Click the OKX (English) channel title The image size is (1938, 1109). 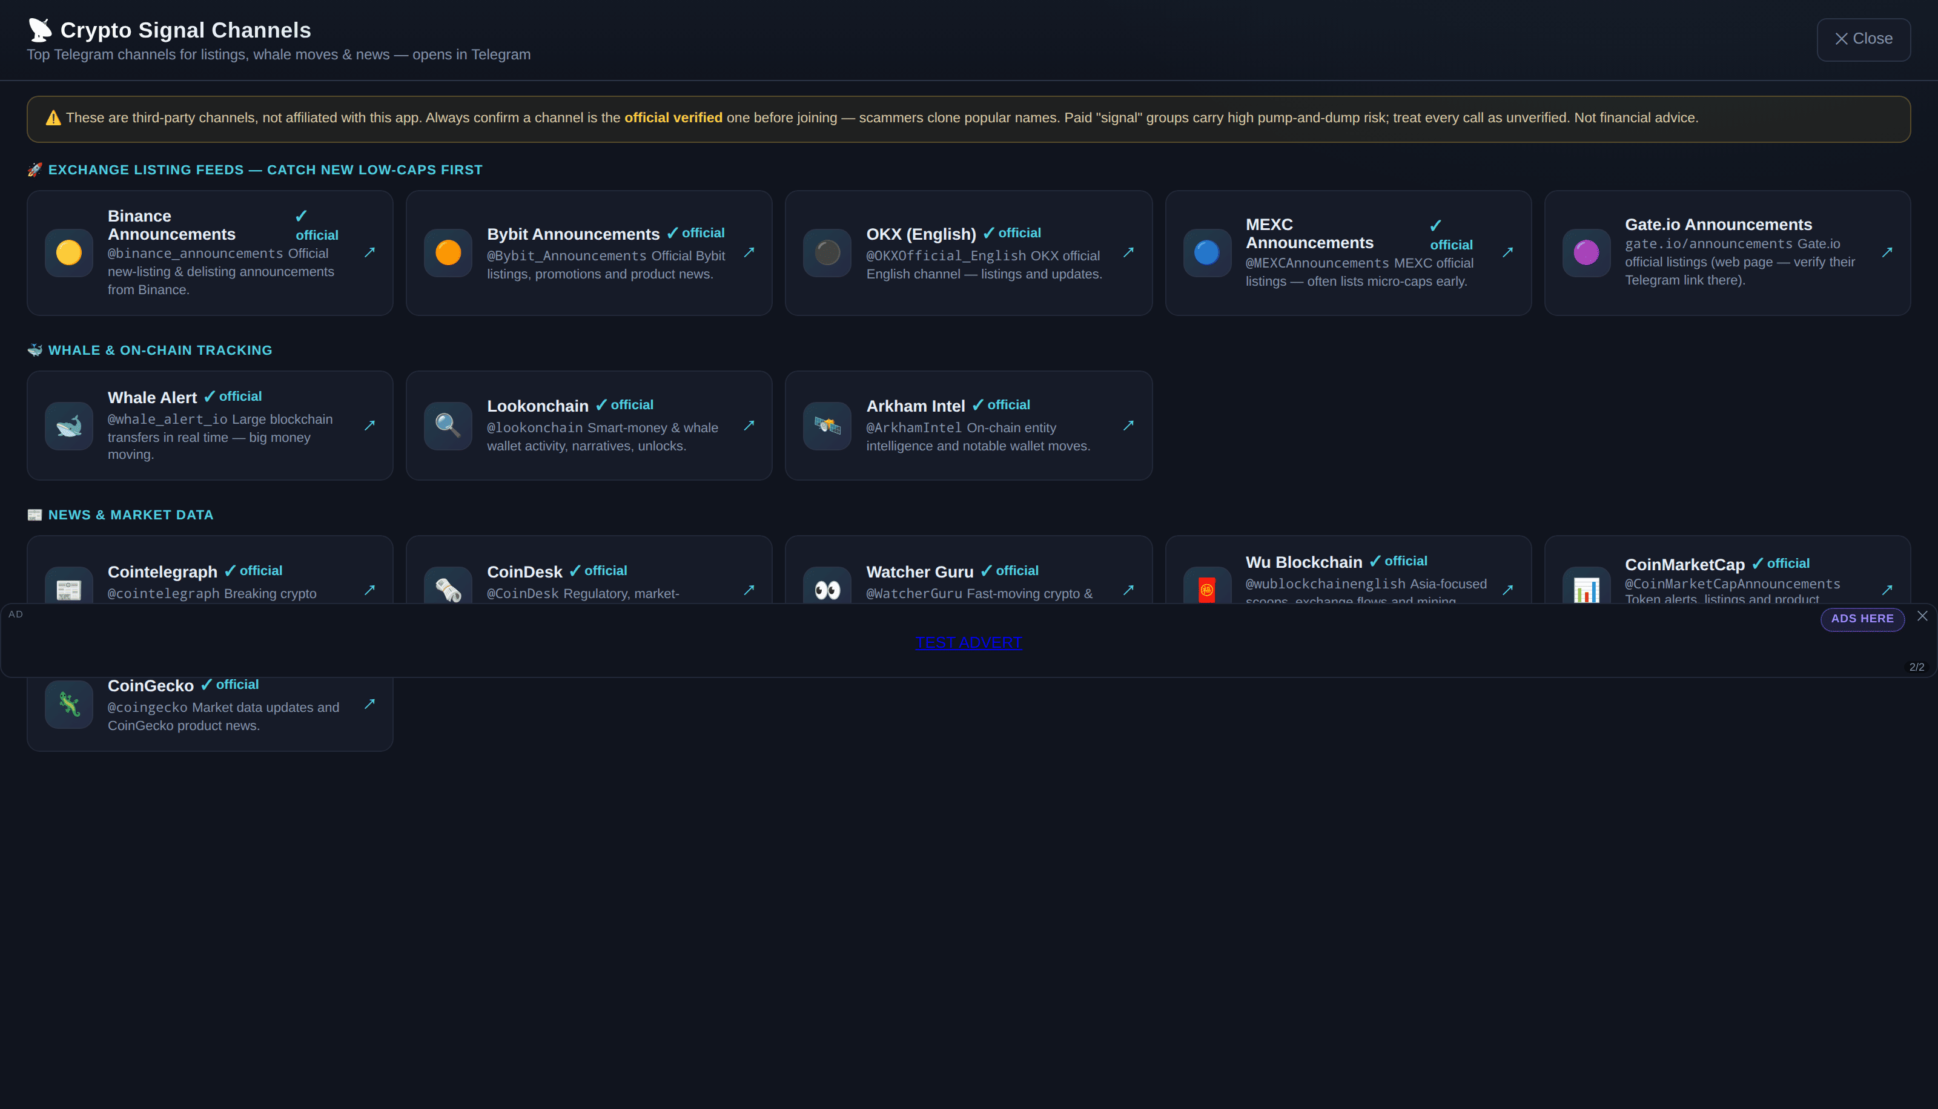click(920, 234)
